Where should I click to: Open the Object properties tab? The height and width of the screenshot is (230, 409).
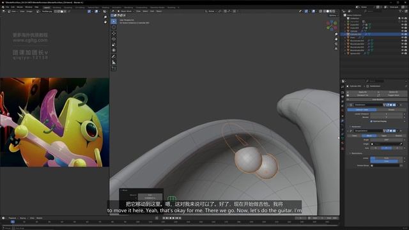343,116
